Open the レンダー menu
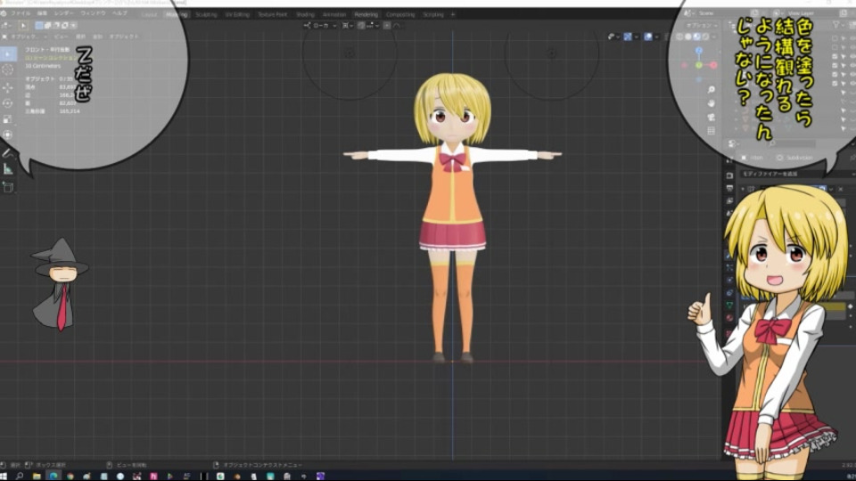The height and width of the screenshot is (481, 856). tap(63, 13)
